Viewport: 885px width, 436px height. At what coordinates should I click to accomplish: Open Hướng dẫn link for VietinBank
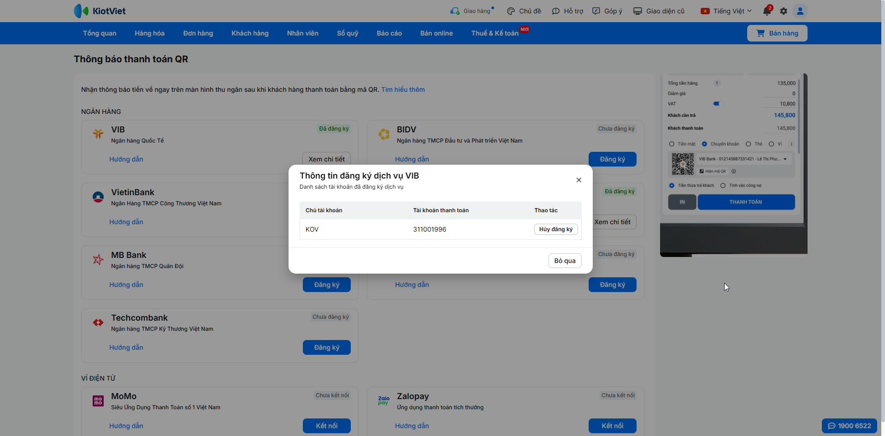pyautogui.click(x=126, y=222)
